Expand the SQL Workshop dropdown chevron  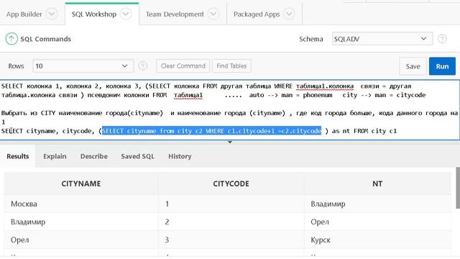pos(126,14)
